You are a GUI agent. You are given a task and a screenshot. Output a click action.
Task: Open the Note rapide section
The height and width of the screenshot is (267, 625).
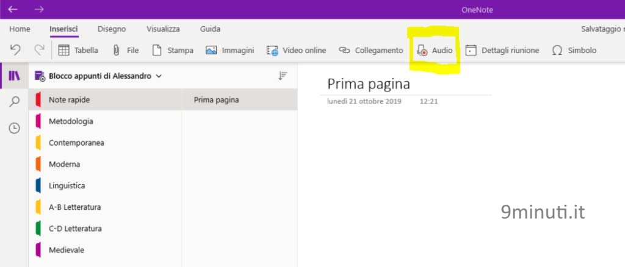click(x=105, y=100)
